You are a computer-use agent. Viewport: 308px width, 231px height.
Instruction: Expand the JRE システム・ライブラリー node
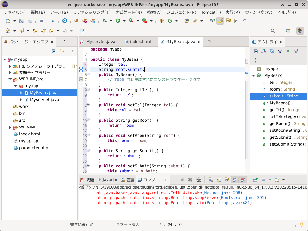10,66
